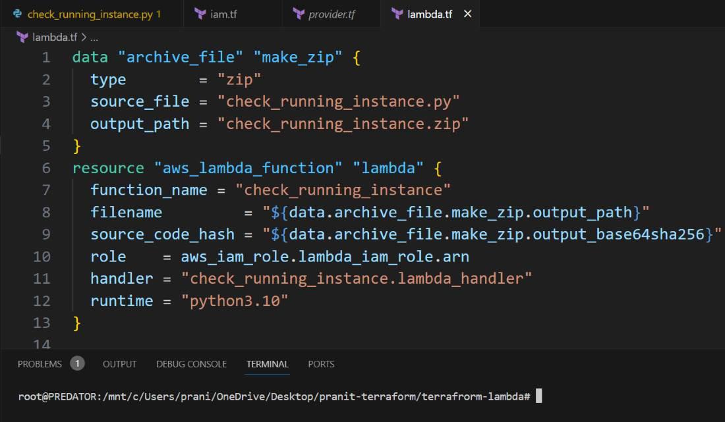The width and height of the screenshot is (725, 422).
Task: Open the PROBLEMS panel tab
Action: point(40,364)
